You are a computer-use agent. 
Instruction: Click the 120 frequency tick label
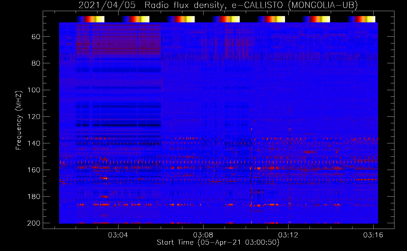(x=34, y=117)
